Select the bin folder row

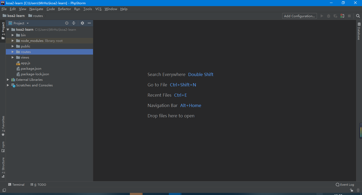click(49, 35)
